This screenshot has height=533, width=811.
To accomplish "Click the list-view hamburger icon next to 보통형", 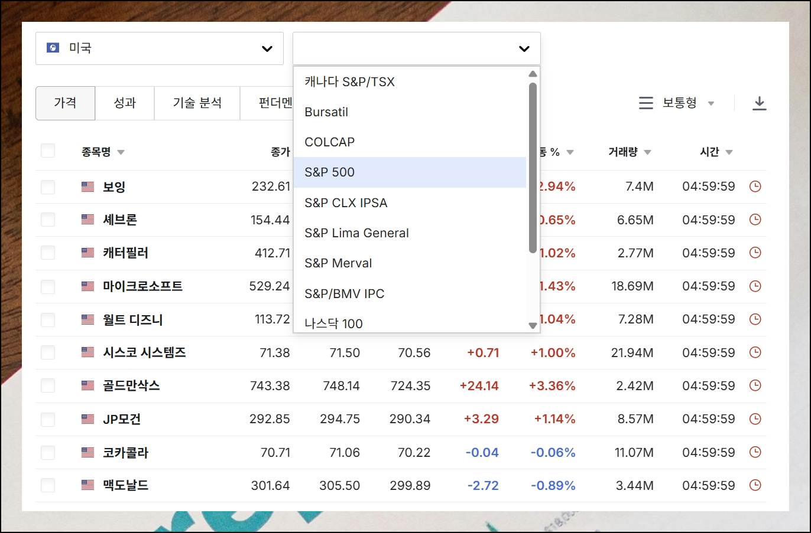I will point(646,103).
